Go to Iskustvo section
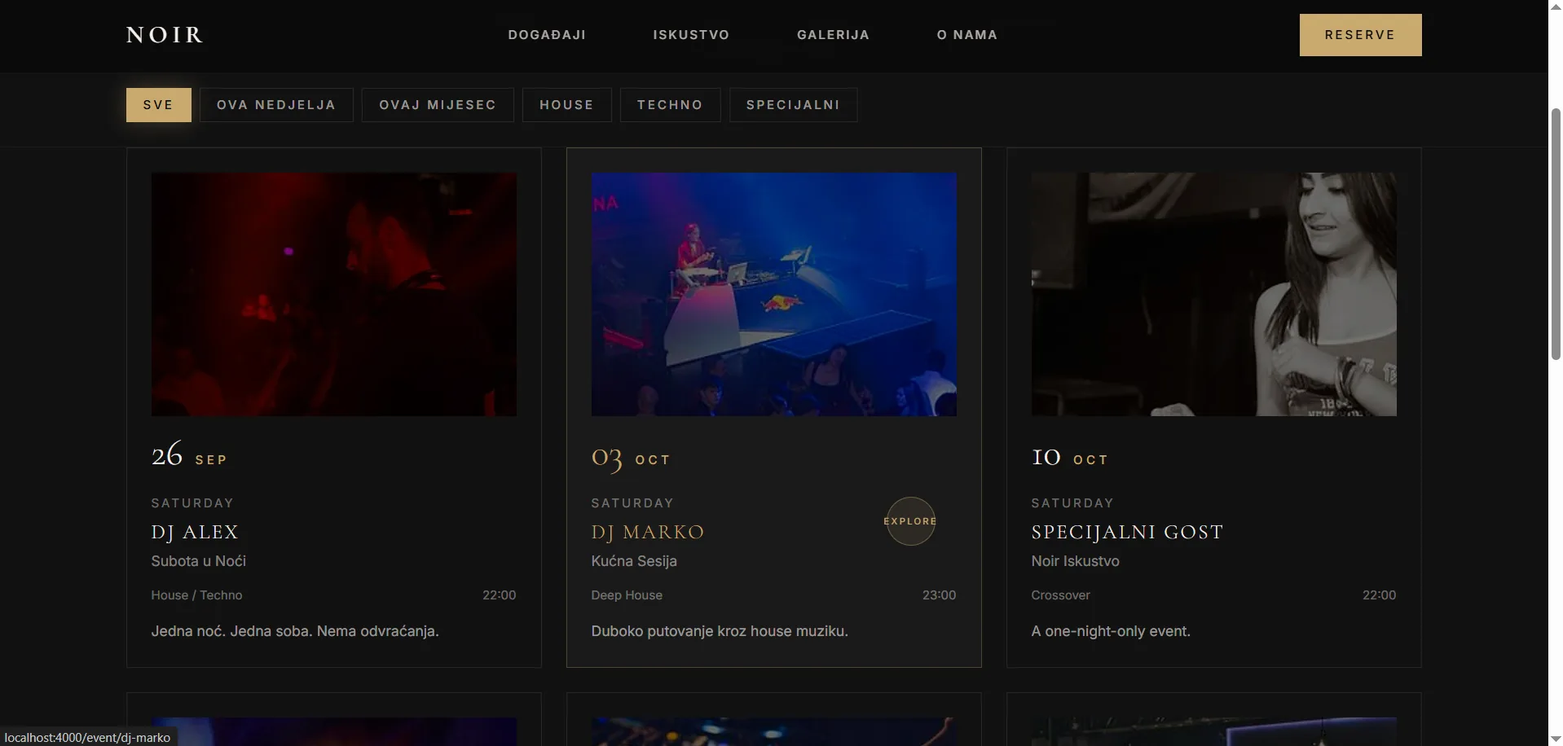1563x746 pixels. (x=691, y=35)
